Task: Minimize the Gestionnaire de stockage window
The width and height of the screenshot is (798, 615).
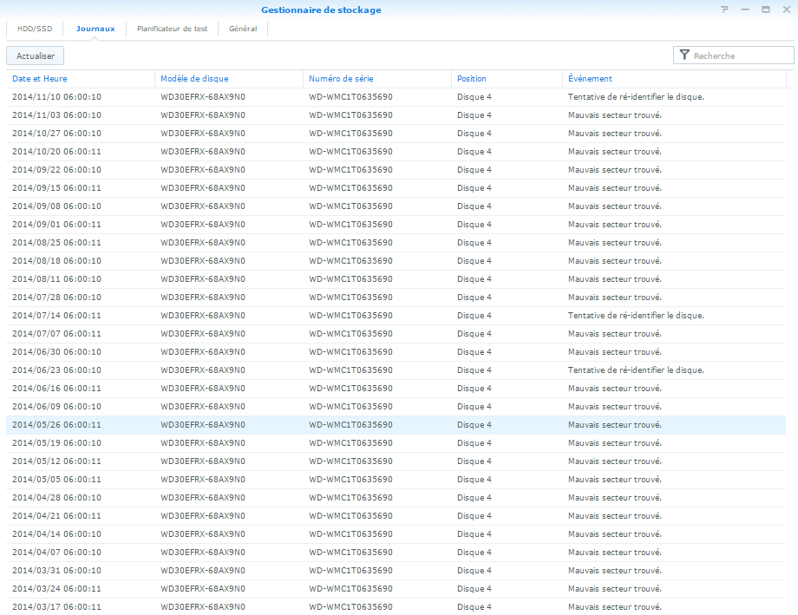Action: pos(744,10)
